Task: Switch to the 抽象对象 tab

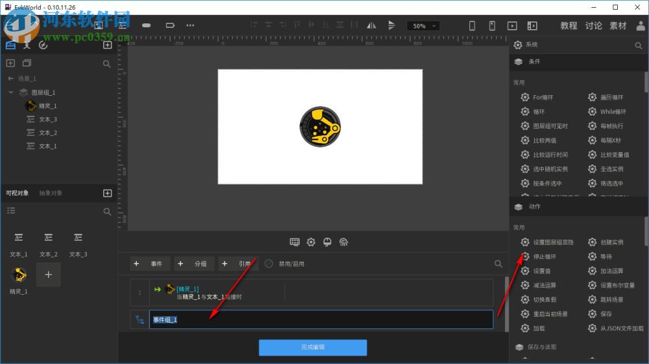Action: click(x=51, y=193)
